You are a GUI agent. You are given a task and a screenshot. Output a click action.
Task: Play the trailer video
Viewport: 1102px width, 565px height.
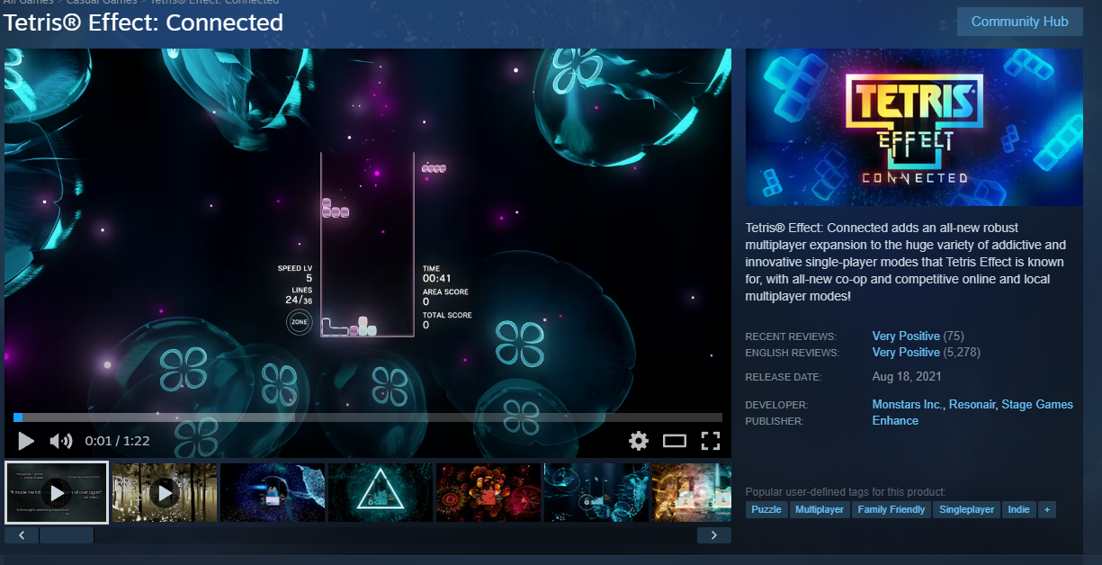tap(26, 441)
